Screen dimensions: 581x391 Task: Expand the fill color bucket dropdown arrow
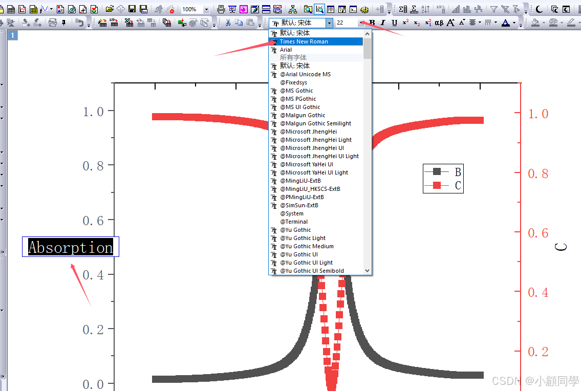coord(544,23)
